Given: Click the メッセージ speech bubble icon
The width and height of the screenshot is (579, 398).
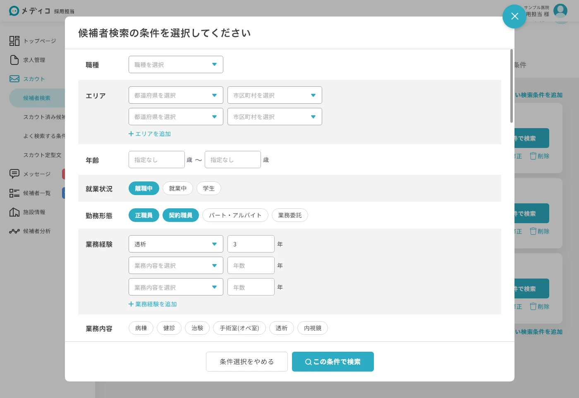Looking at the screenshot, I should point(14,174).
